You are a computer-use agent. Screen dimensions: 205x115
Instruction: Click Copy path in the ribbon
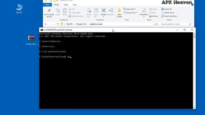[x=74, y=13]
